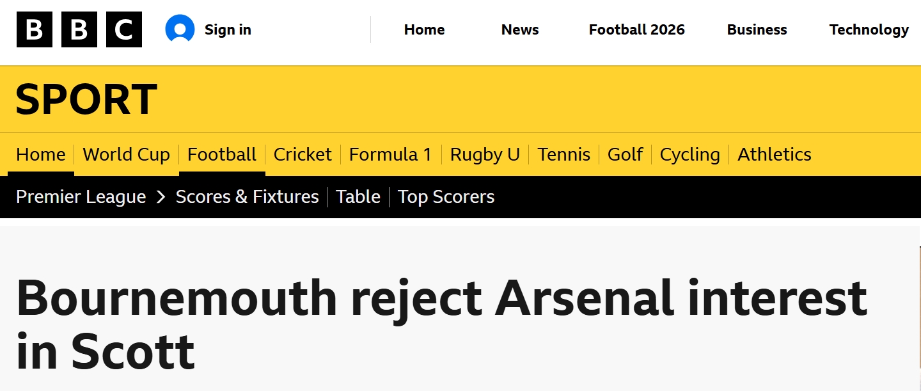
Task: Open the Rugby U tab
Action: click(x=485, y=154)
